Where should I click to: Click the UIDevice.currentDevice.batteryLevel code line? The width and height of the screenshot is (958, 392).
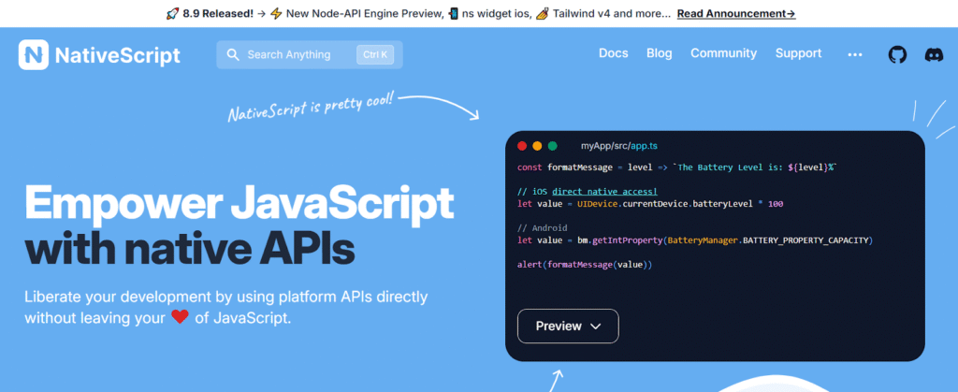click(x=650, y=204)
